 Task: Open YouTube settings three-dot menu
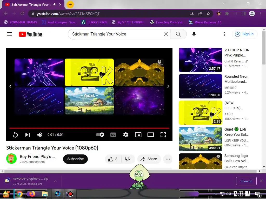pos(225,34)
